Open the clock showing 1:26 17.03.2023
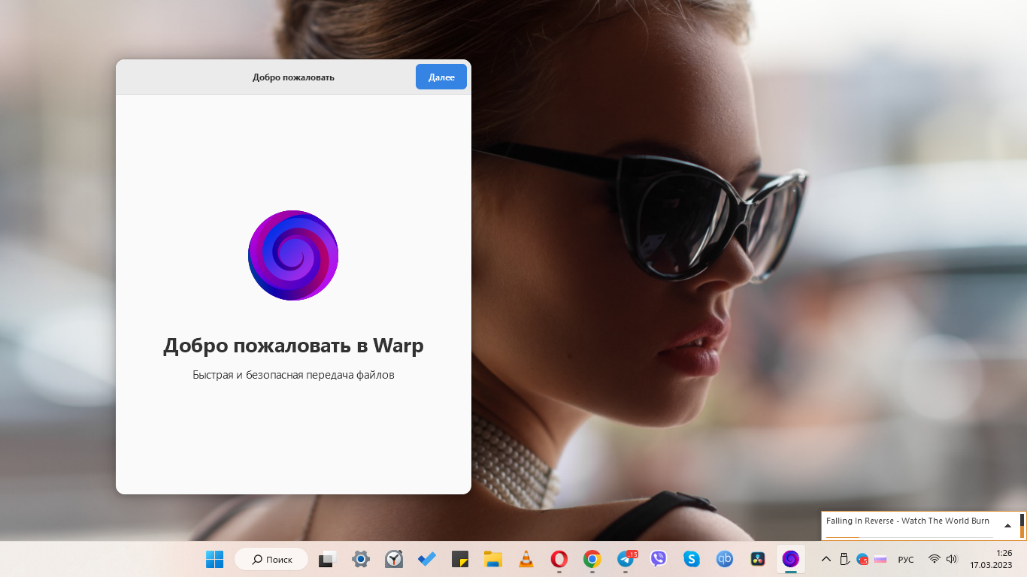This screenshot has width=1027, height=577. 991,559
